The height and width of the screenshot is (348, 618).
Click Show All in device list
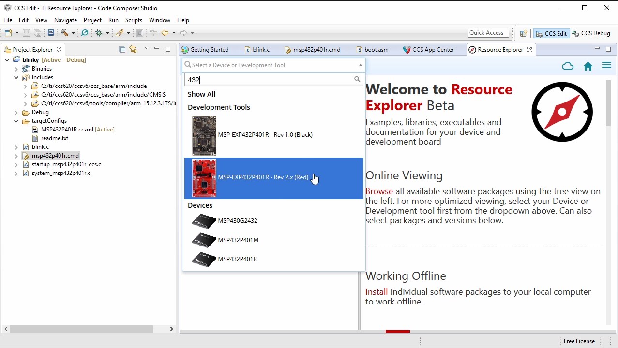201,94
